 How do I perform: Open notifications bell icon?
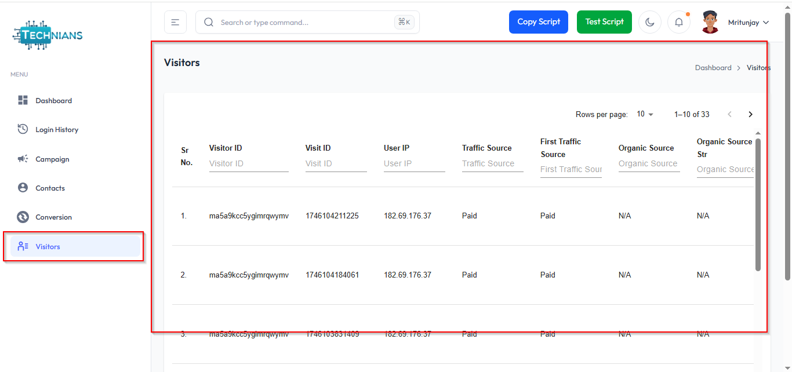(x=679, y=22)
